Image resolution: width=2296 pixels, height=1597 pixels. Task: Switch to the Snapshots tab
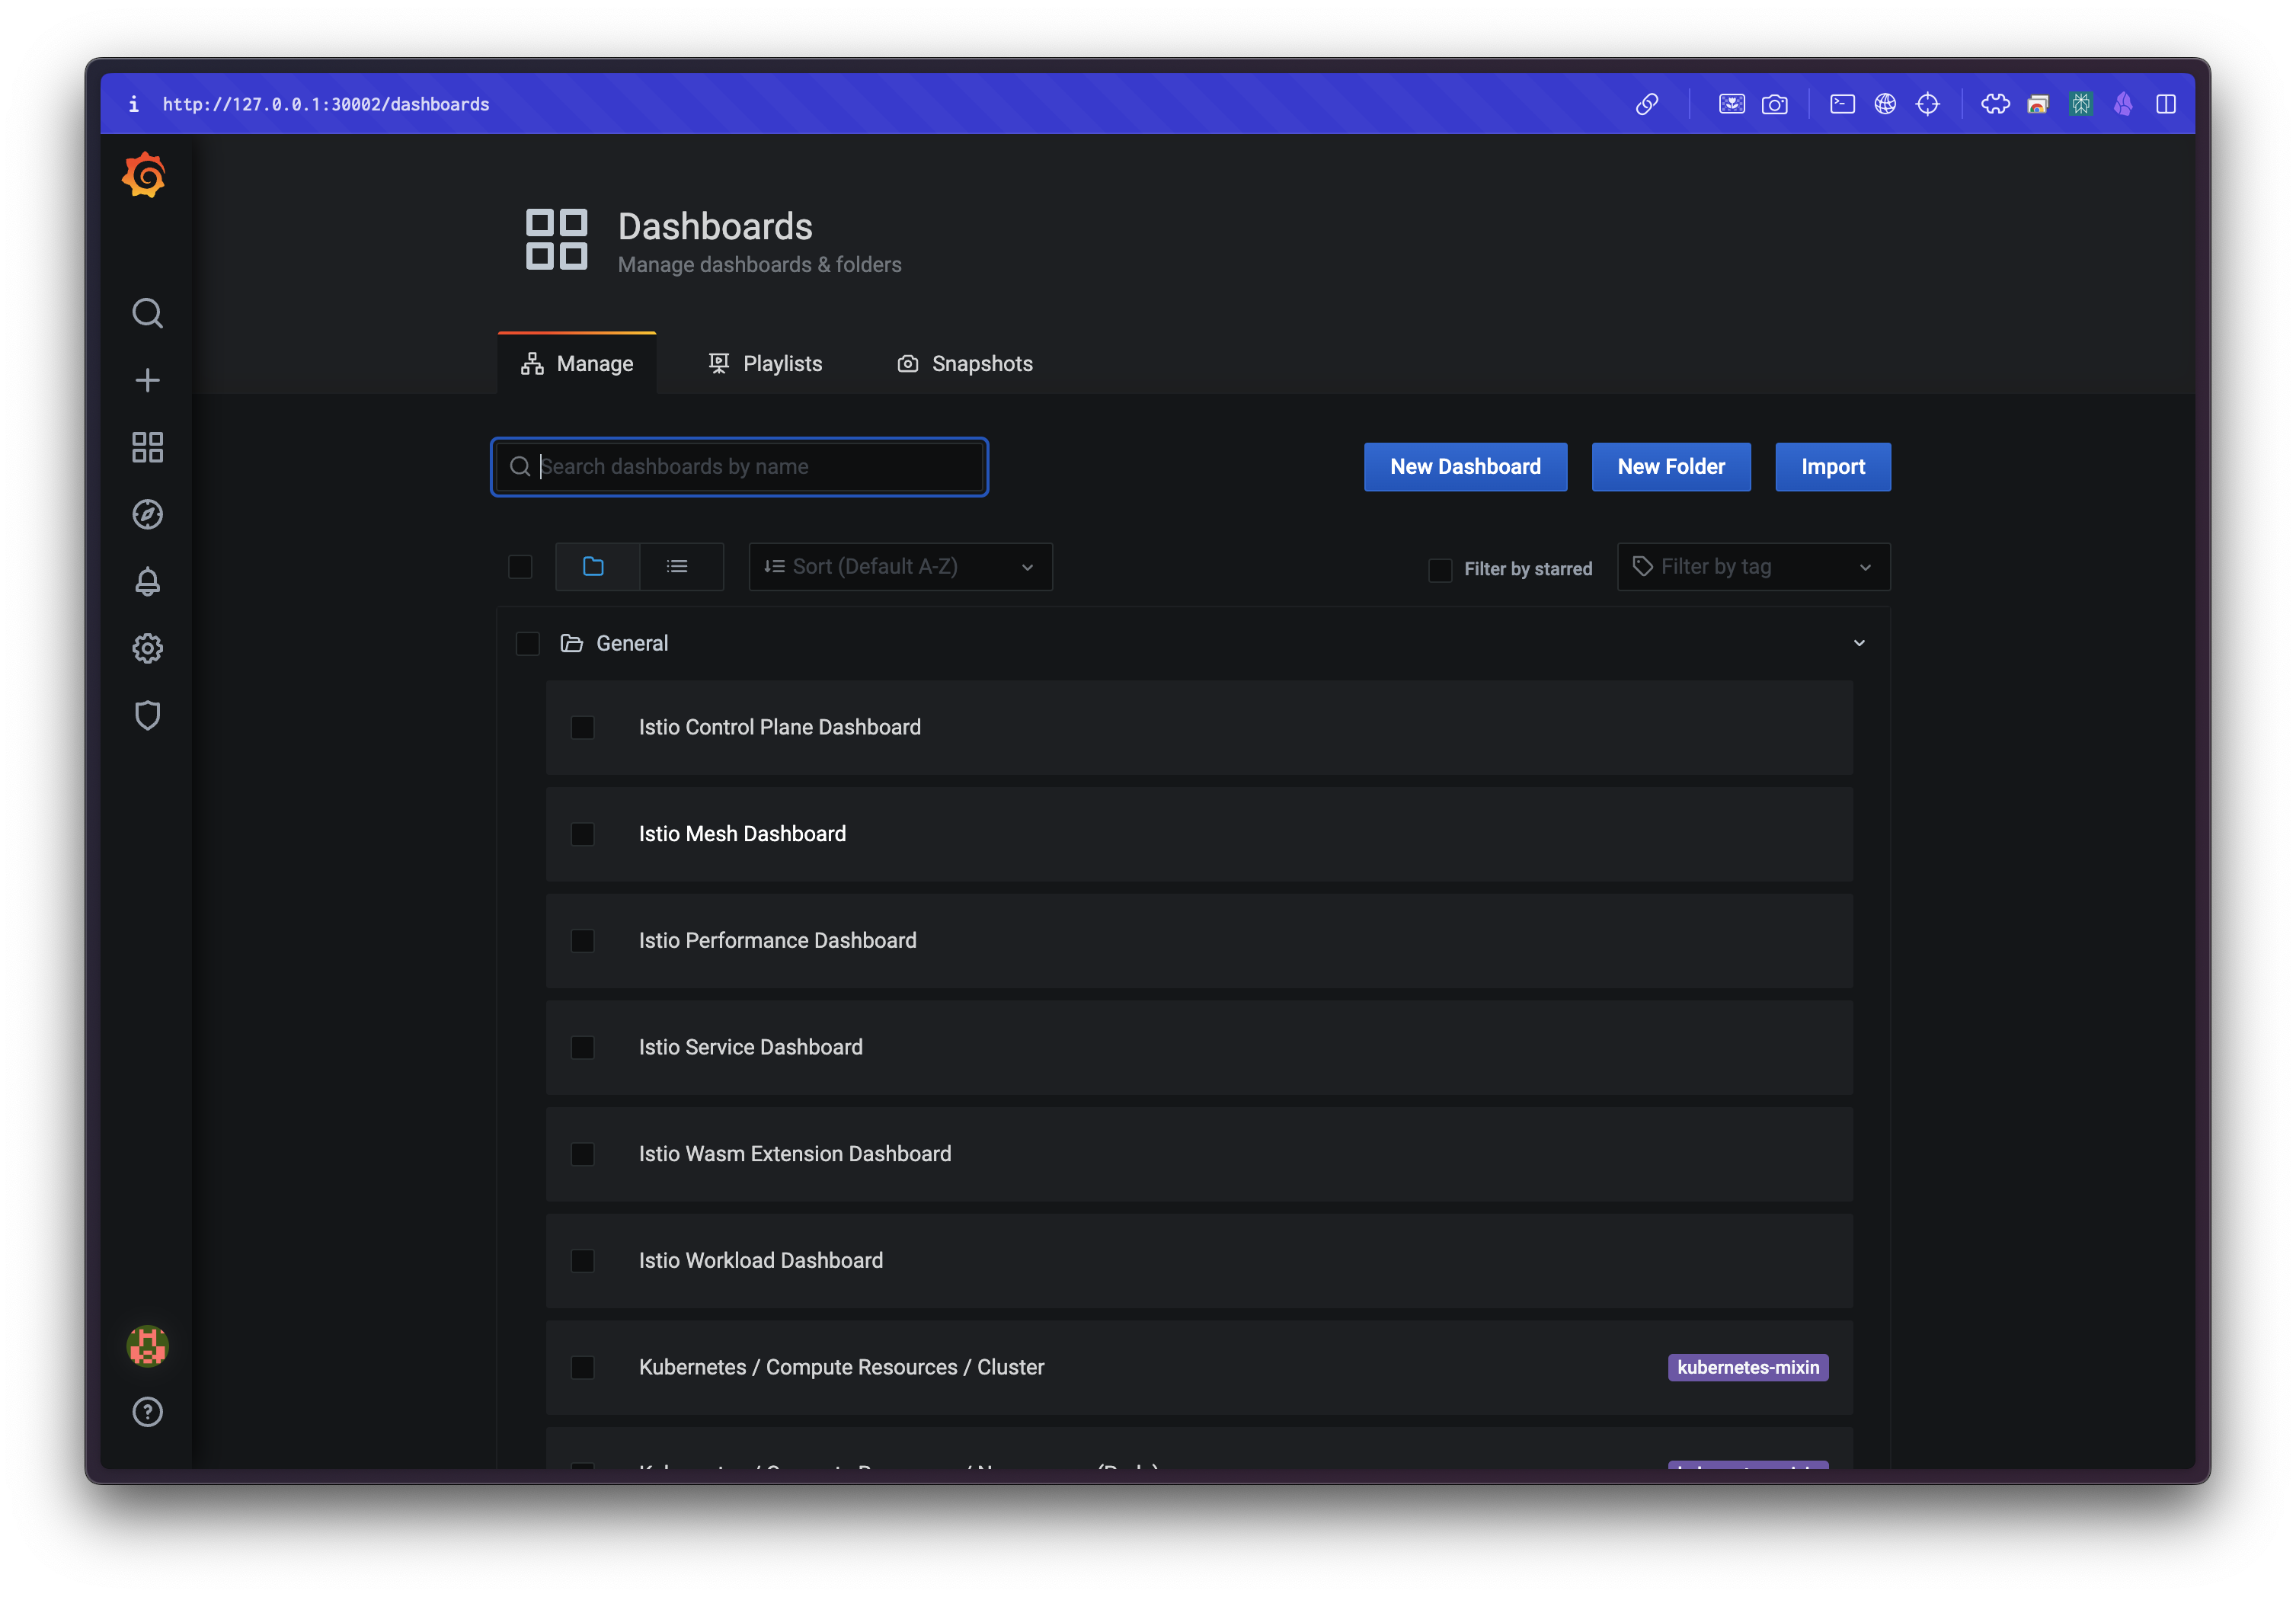pos(965,364)
